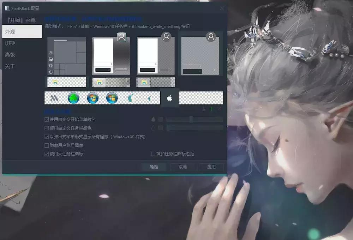
Task: Select the Apple logo start button style
Action: 169,98
